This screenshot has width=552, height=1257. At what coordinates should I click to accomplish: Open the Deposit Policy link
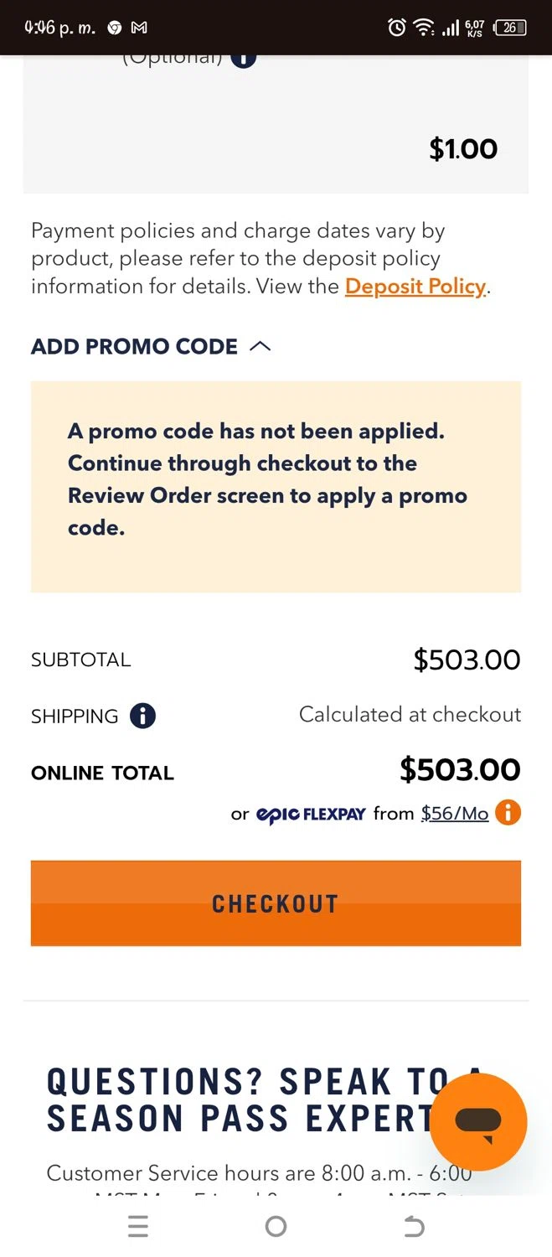pos(415,286)
